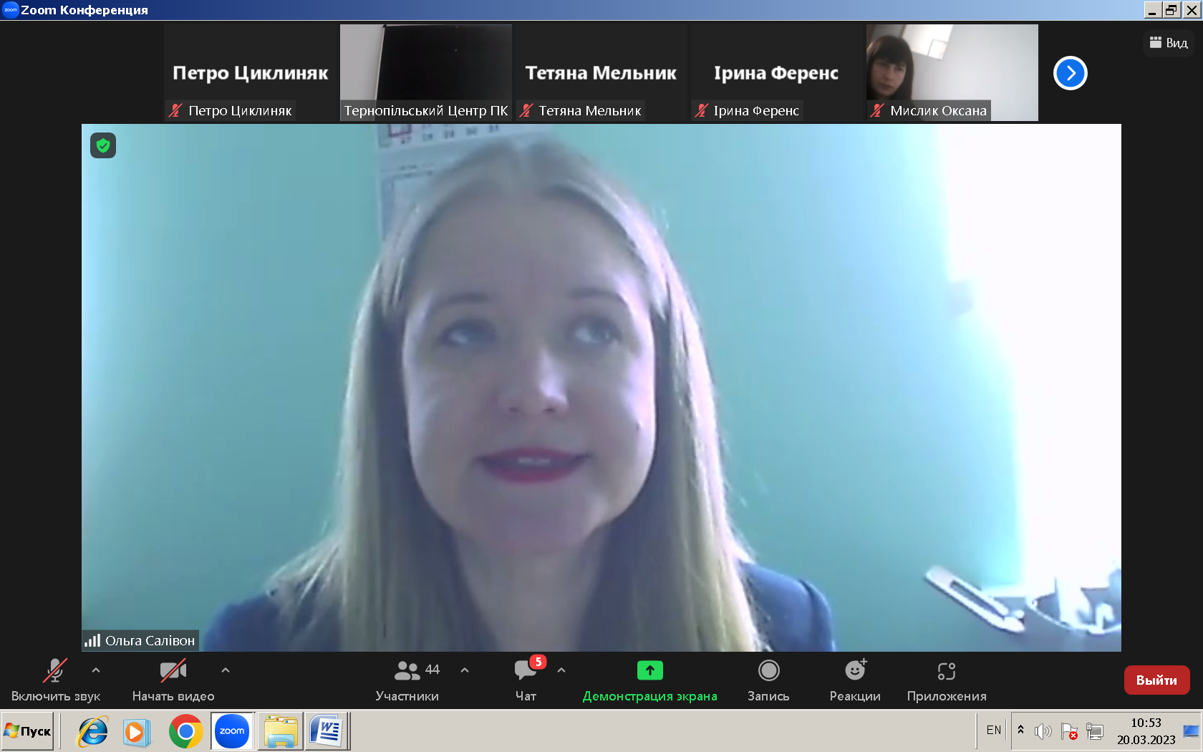Screen dimensions: 1203x752
Task: Select Ірина Ференс participant tile
Action: pyautogui.click(x=777, y=72)
